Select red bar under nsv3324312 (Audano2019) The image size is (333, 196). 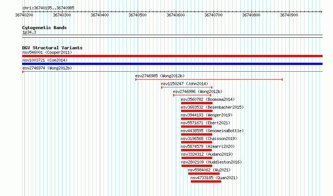(197, 158)
